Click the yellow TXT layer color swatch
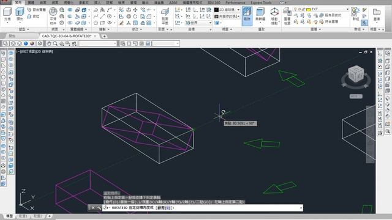 tap(308, 10)
